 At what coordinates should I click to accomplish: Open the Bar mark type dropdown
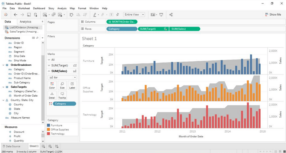62,77
